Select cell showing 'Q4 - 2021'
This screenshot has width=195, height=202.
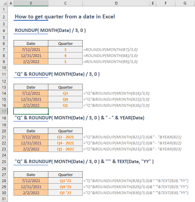pyautogui.click(x=66, y=143)
